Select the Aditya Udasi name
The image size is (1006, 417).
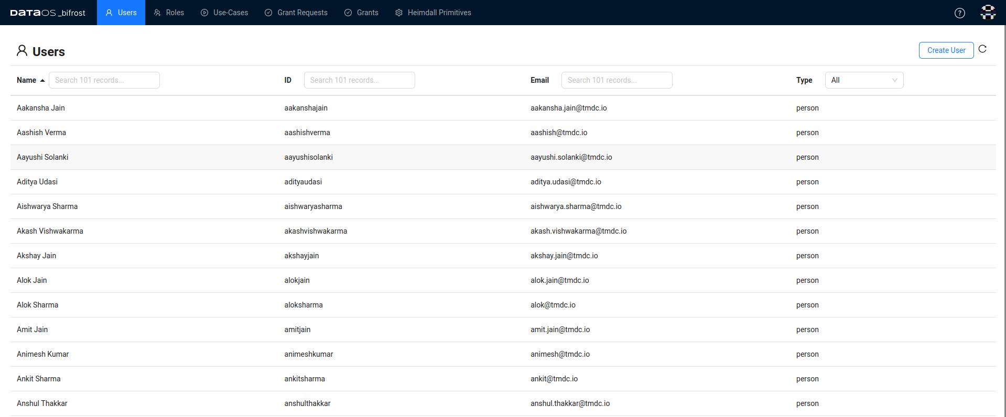pyautogui.click(x=37, y=182)
